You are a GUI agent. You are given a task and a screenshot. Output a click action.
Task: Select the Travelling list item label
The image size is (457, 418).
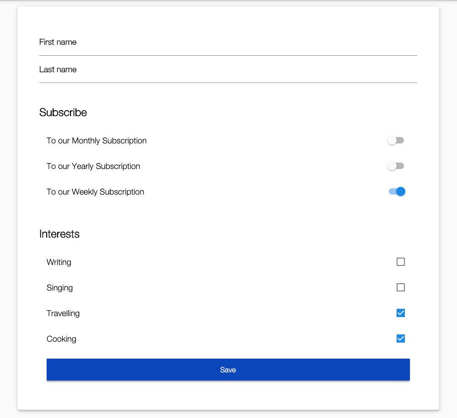(x=63, y=313)
